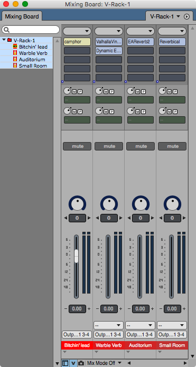Click plus volume button on Bitchin' lead

89,309
